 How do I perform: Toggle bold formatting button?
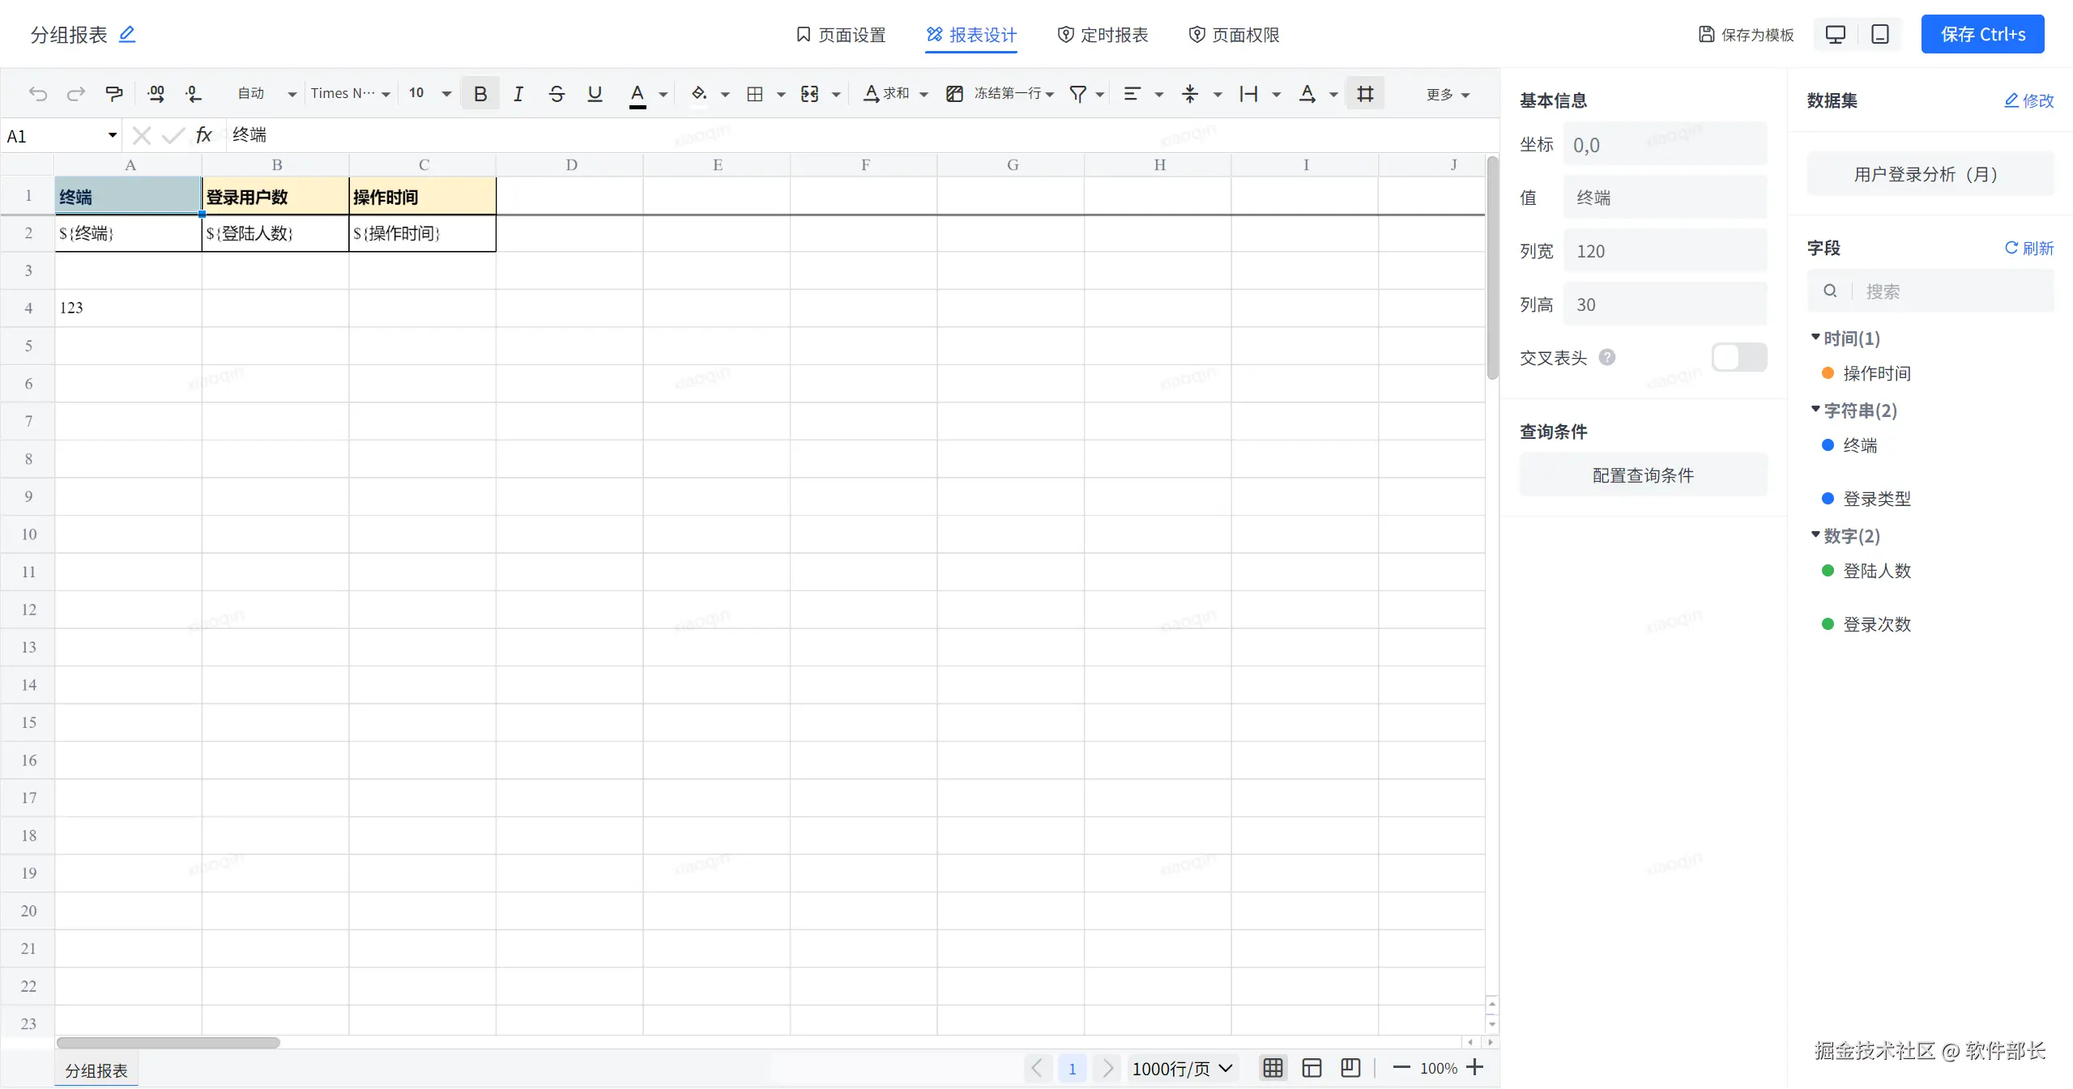click(x=480, y=94)
